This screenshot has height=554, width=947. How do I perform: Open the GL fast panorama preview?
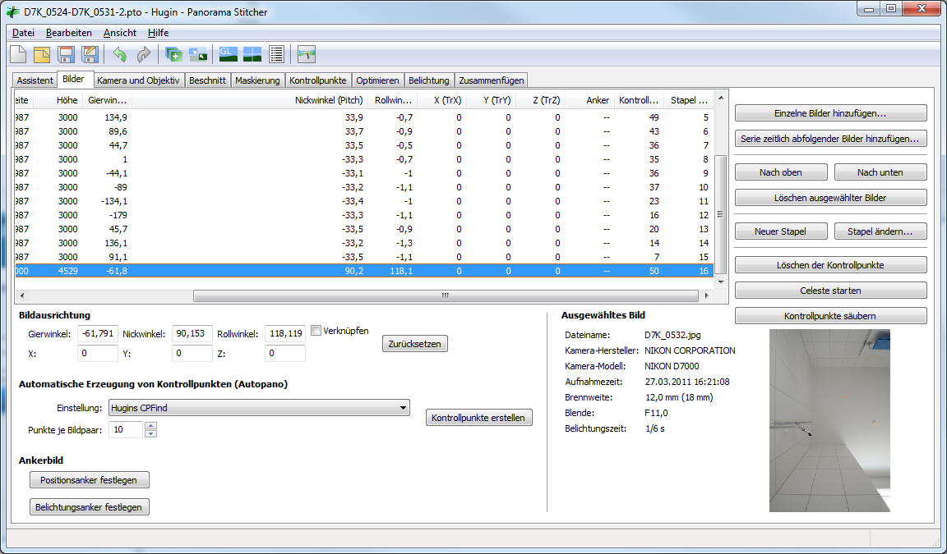point(228,55)
